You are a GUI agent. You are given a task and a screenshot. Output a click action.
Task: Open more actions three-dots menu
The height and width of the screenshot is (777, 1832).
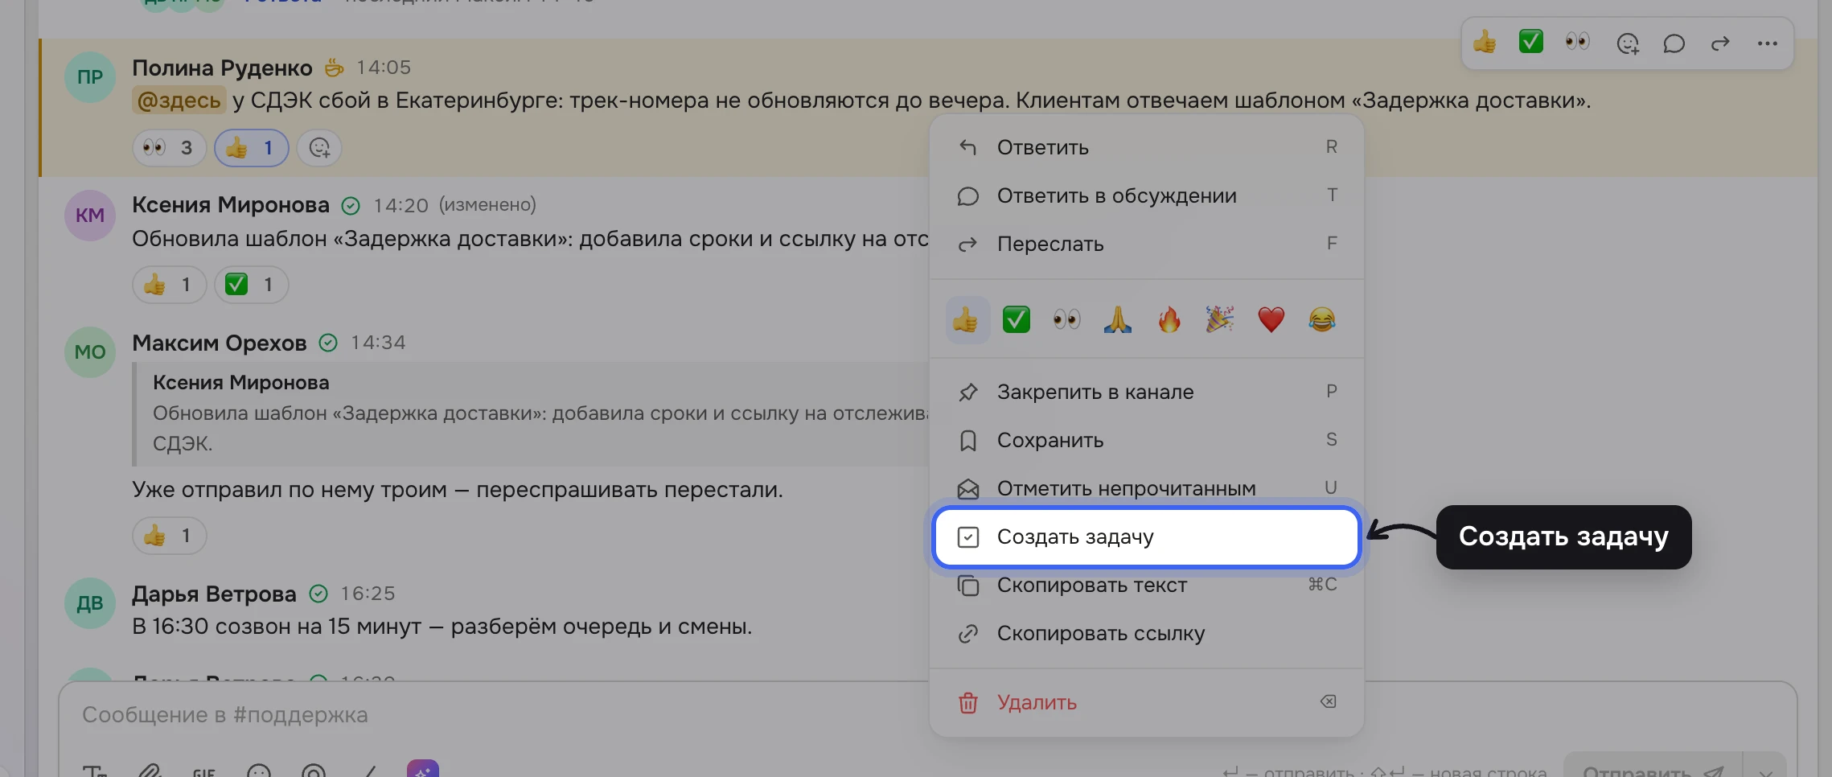point(1767,43)
